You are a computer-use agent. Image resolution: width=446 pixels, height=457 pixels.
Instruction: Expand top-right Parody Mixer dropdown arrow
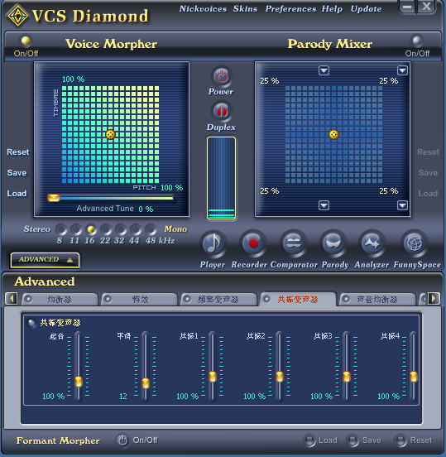tap(402, 70)
